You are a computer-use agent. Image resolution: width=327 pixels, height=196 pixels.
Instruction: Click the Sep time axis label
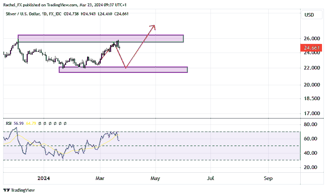click(268, 178)
